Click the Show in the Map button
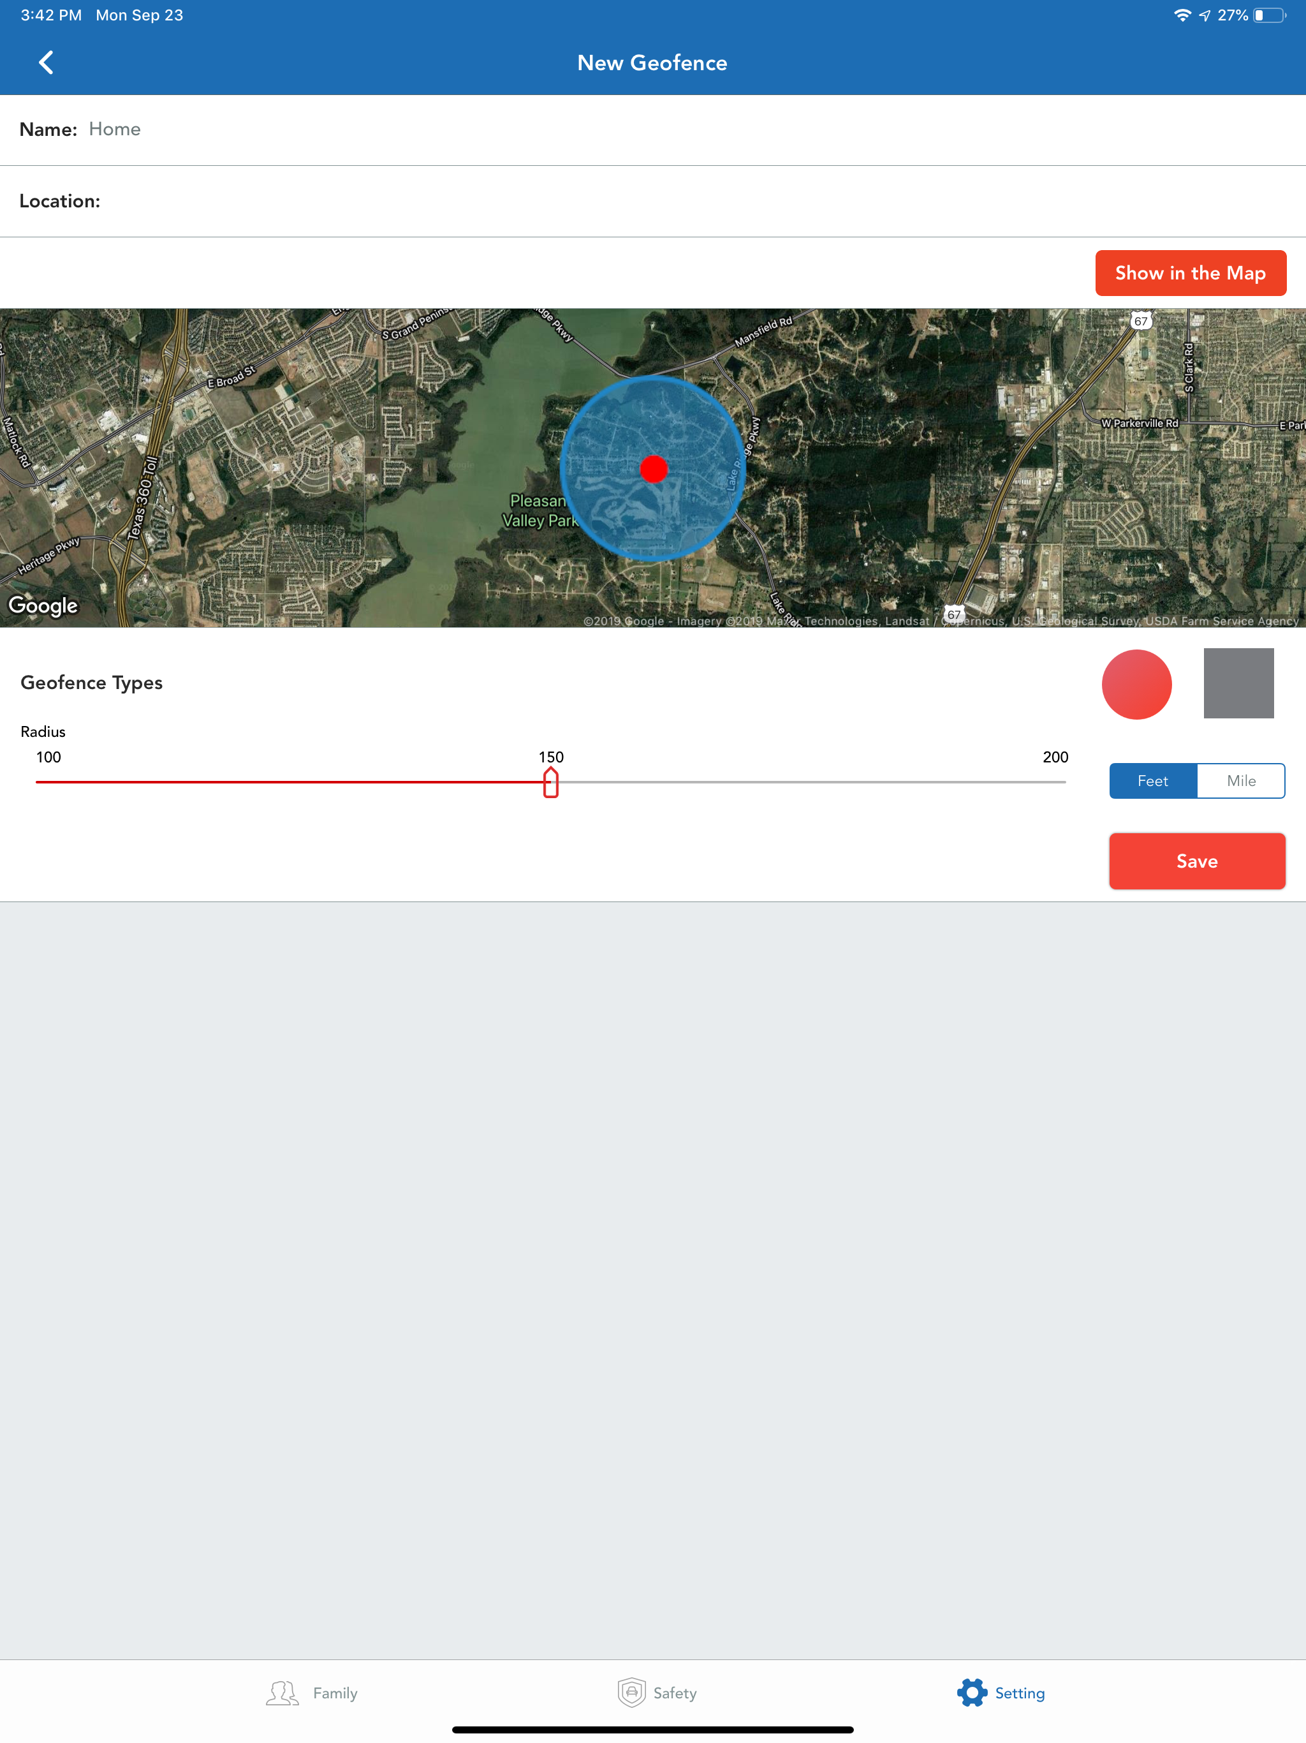The width and height of the screenshot is (1306, 1743). pos(1190,272)
